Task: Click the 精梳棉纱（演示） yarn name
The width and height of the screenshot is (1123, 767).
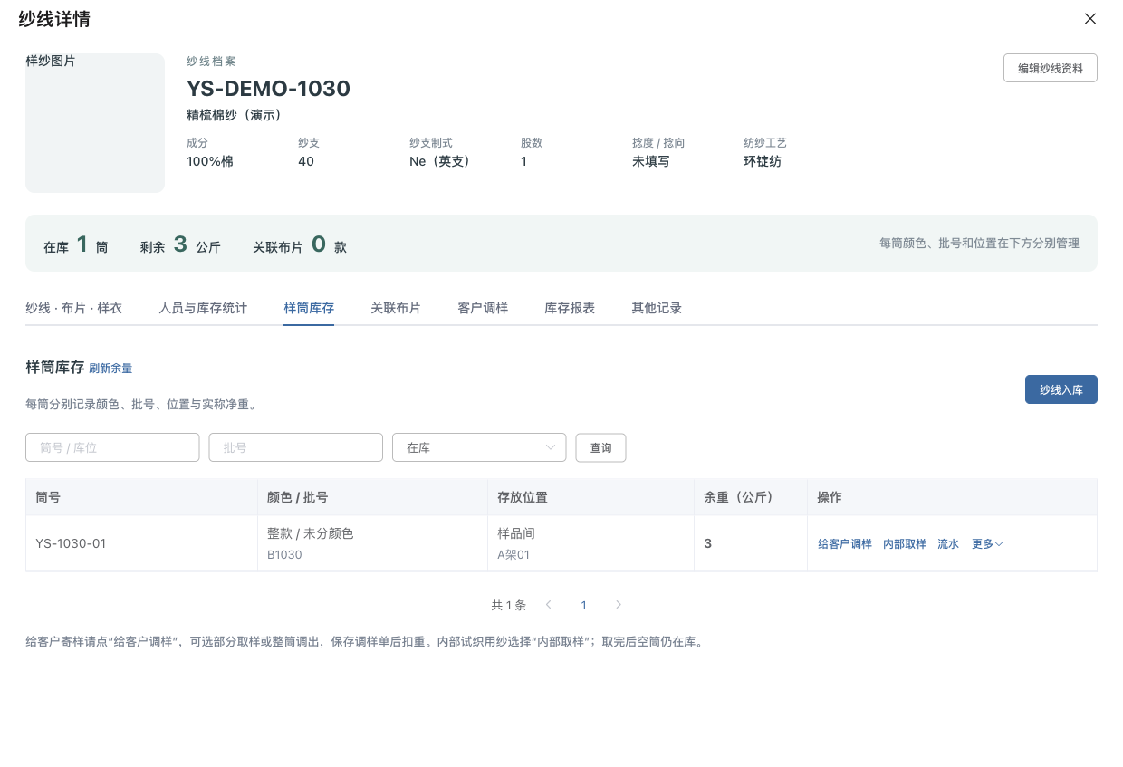Action: 237,115
